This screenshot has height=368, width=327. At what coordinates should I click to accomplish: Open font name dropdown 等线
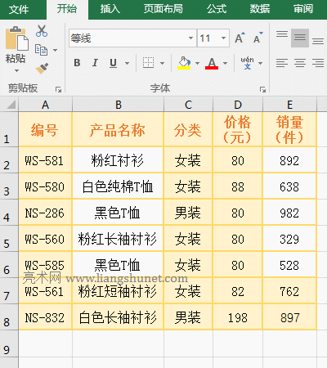tap(191, 38)
